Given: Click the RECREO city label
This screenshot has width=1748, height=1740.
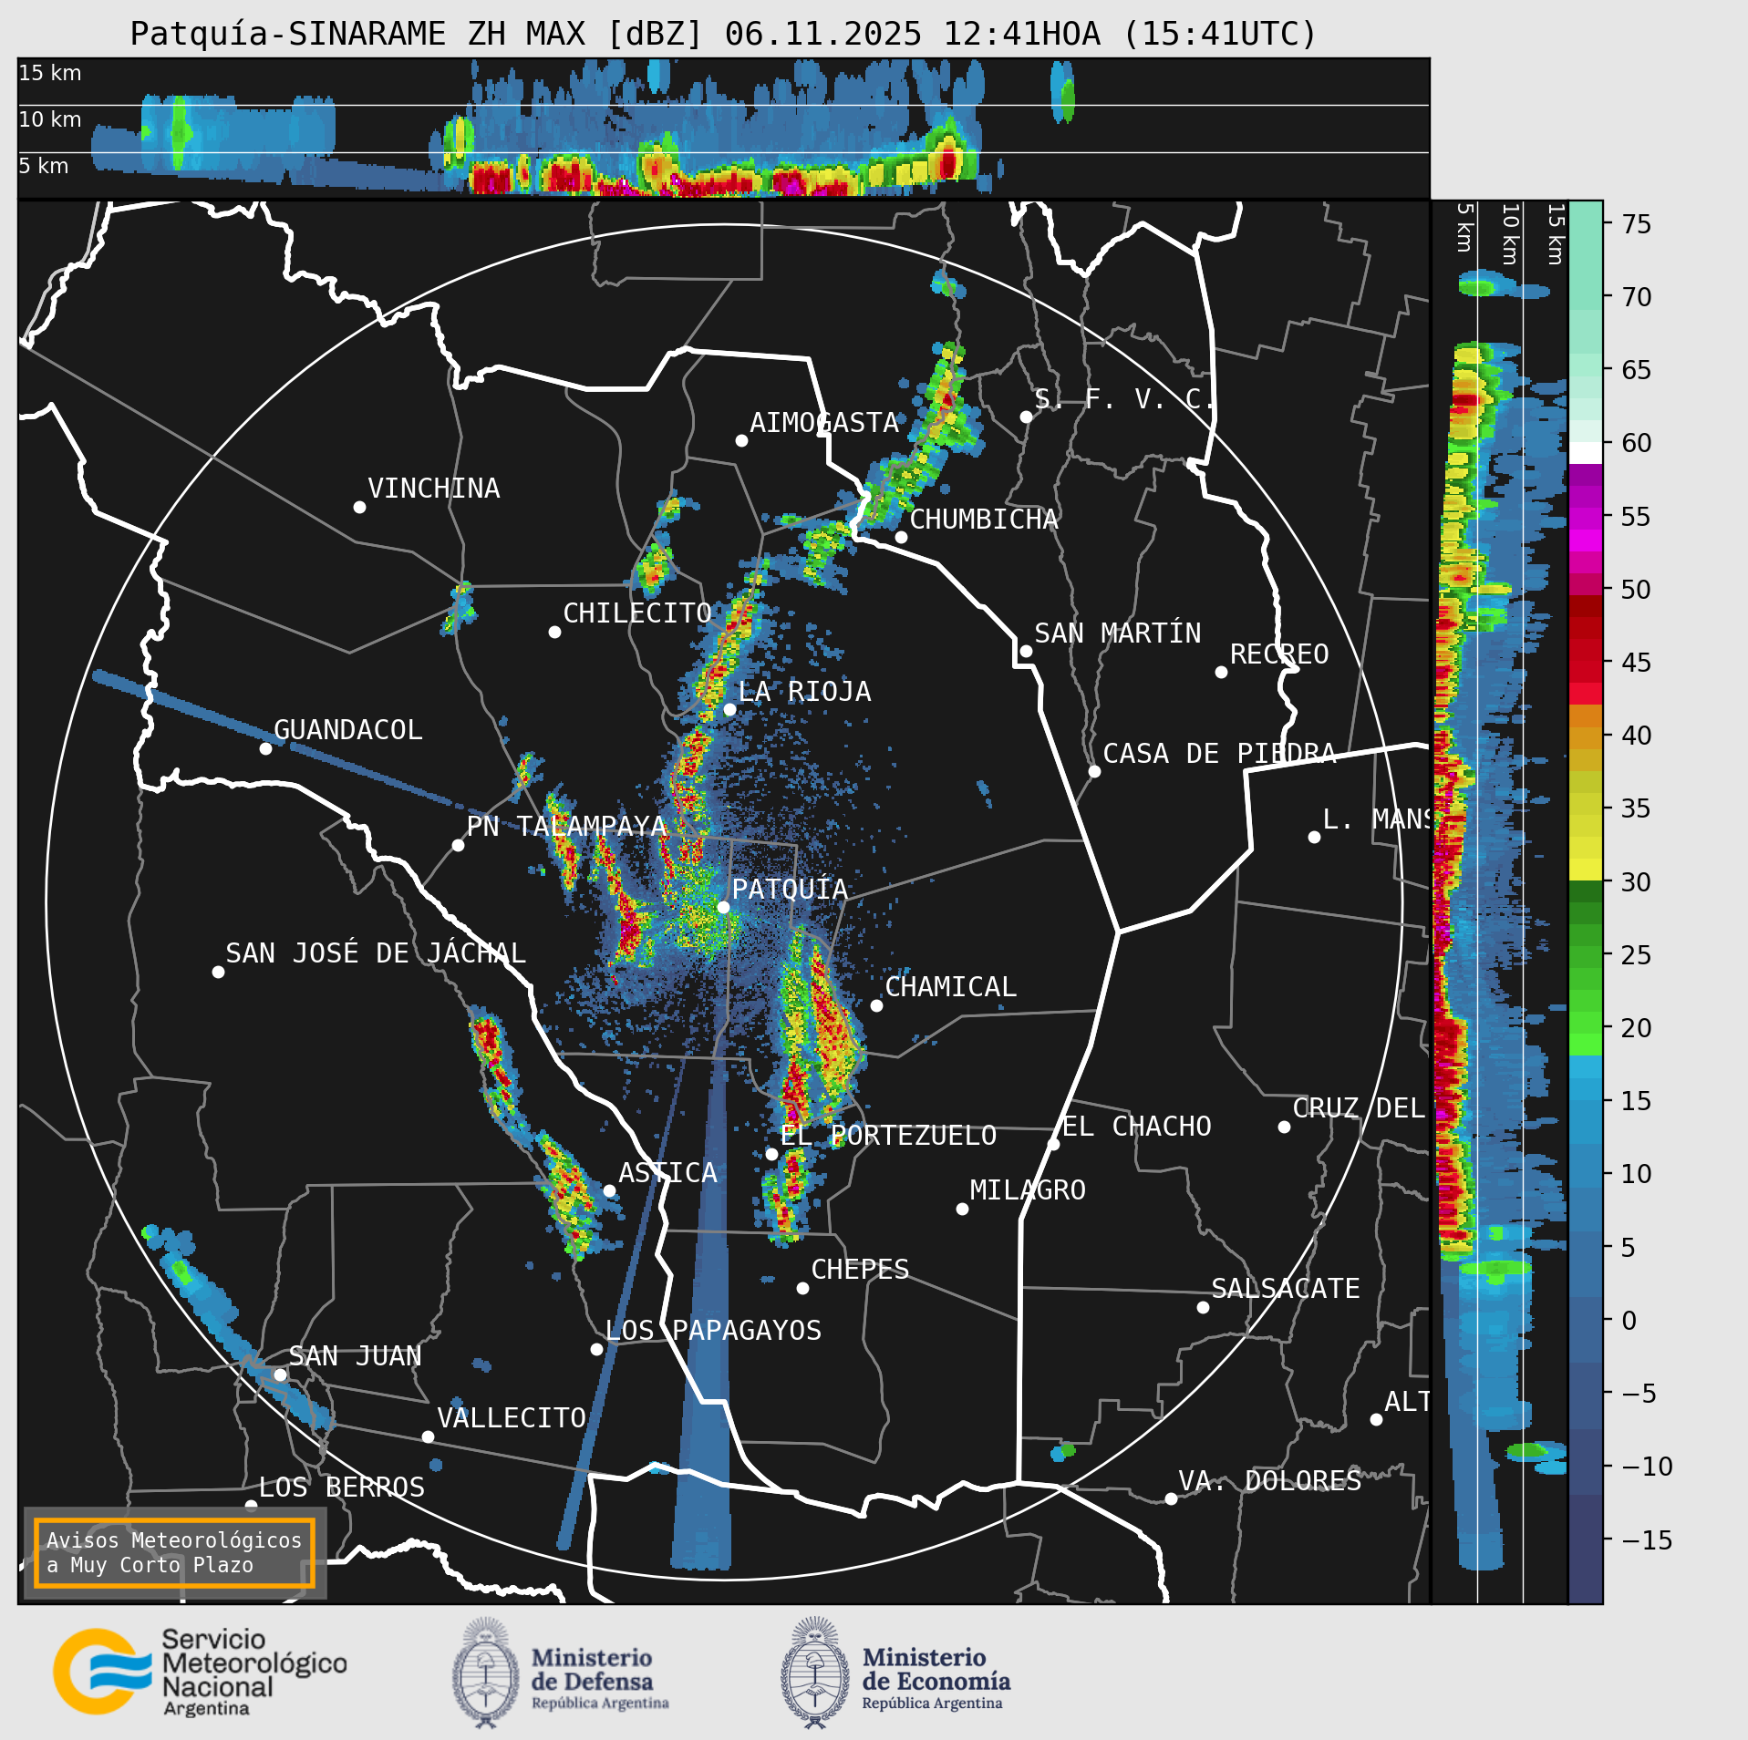Looking at the screenshot, I should [1279, 654].
